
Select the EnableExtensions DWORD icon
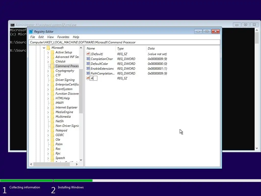[88, 68]
